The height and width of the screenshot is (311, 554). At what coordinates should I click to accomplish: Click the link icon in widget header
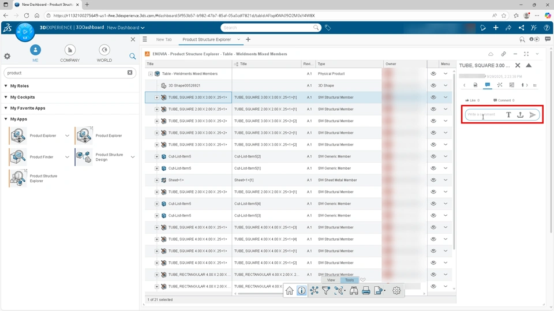(503, 54)
